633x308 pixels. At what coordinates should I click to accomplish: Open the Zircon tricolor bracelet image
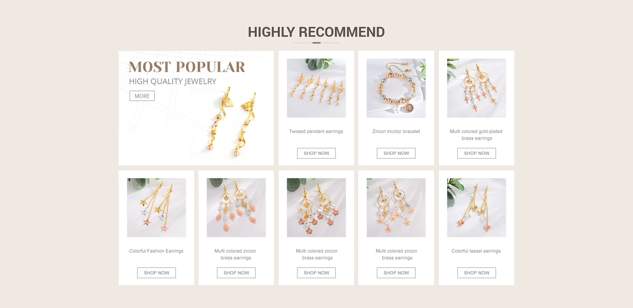point(396,88)
